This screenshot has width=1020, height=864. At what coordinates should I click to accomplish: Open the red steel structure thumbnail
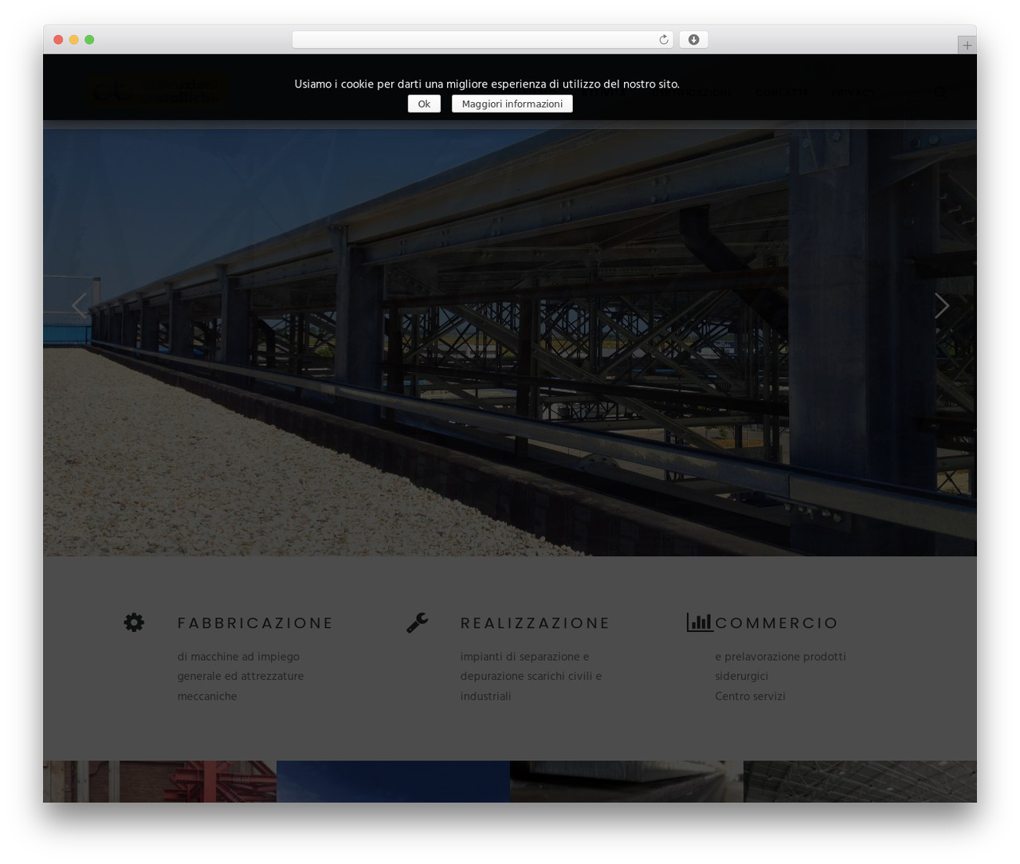[x=159, y=781]
